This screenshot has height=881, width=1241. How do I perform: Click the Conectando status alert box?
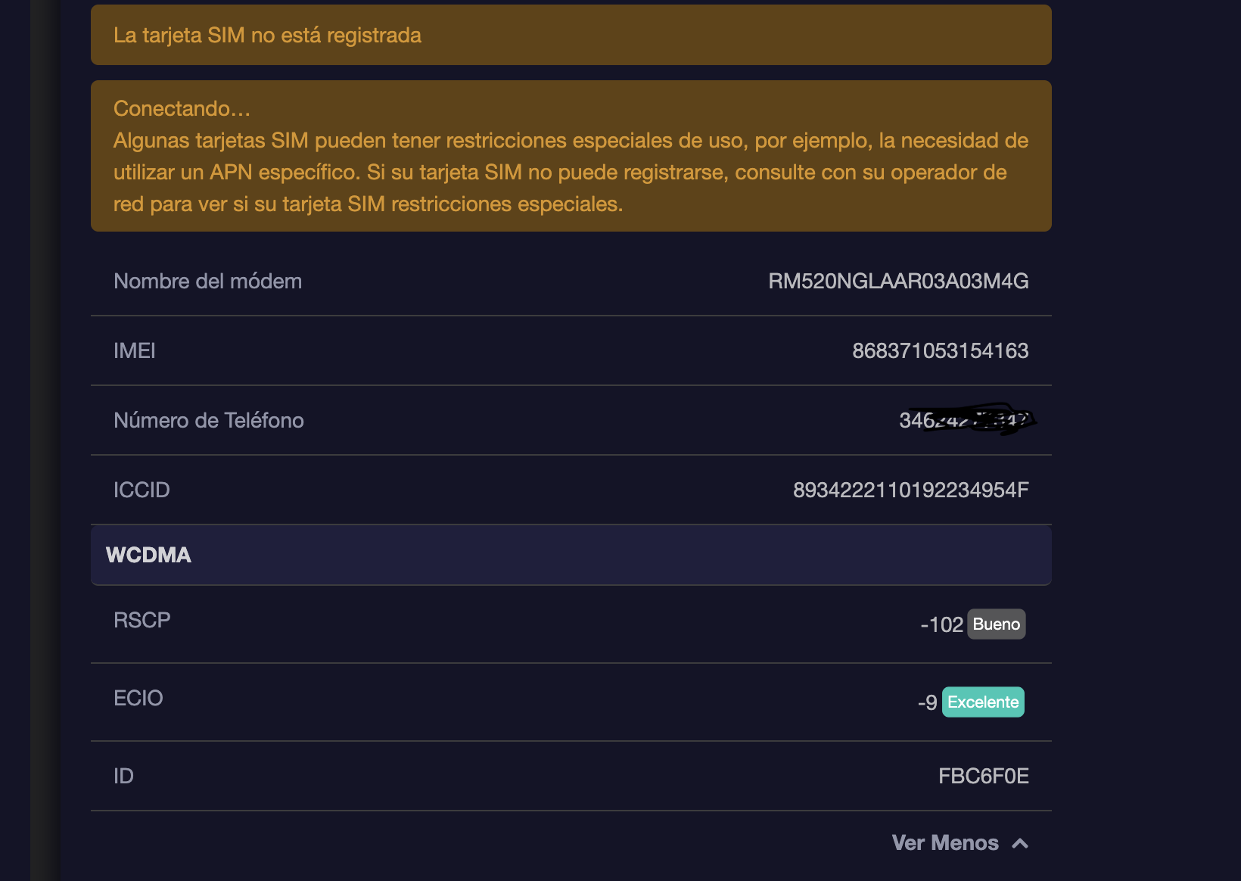coord(571,156)
